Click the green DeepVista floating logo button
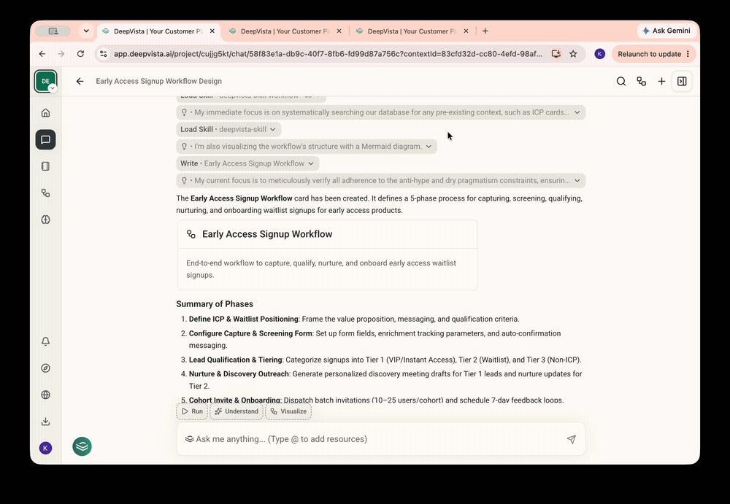 tap(82, 446)
